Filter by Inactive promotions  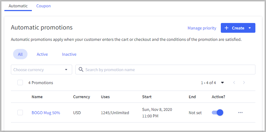pyautogui.click(x=69, y=54)
